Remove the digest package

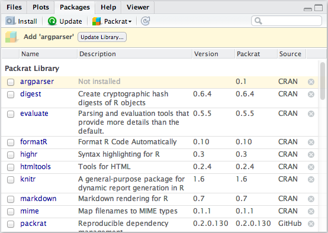pos(311,94)
